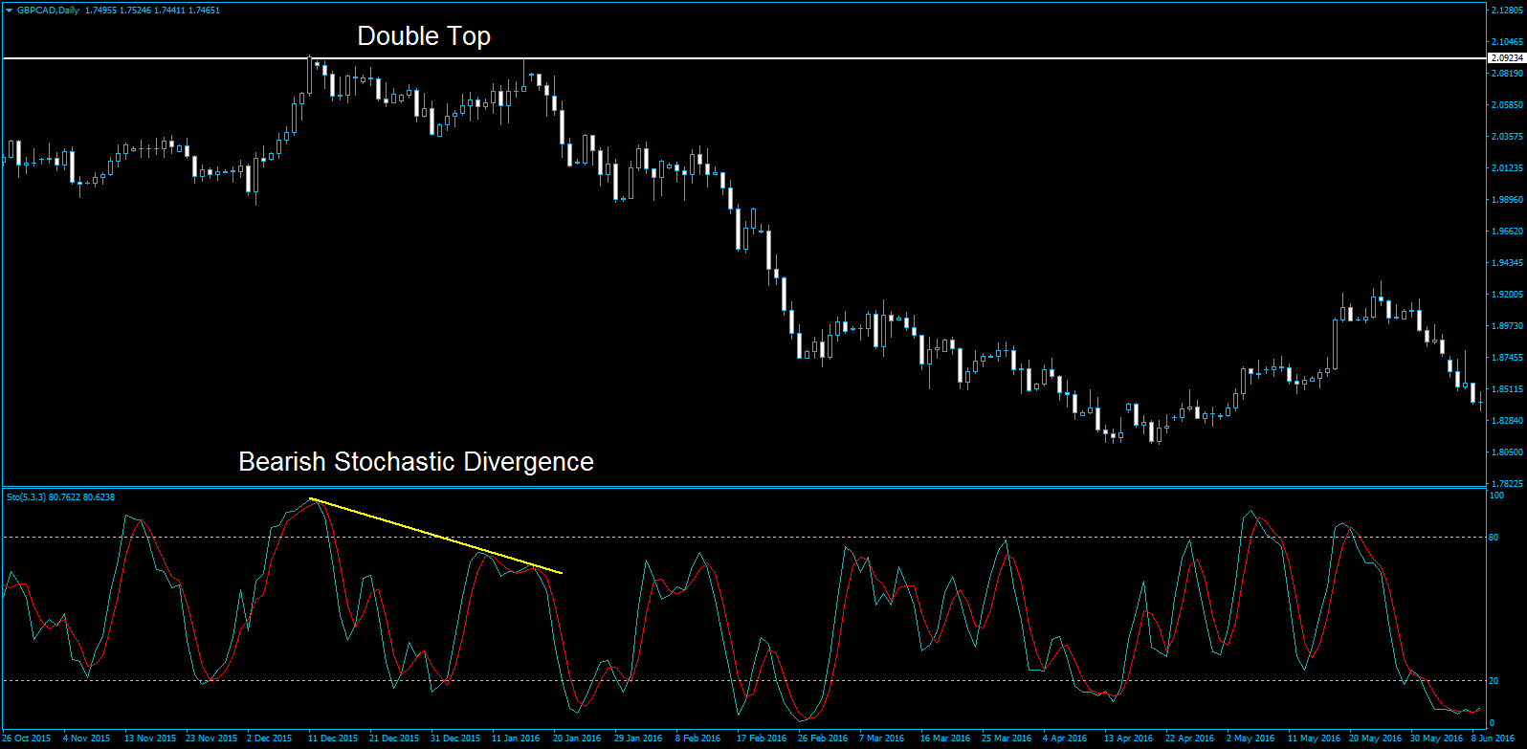Click the 1.92005 price axis label
This screenshot has height=749, width=1527.
pos(1506,295)
